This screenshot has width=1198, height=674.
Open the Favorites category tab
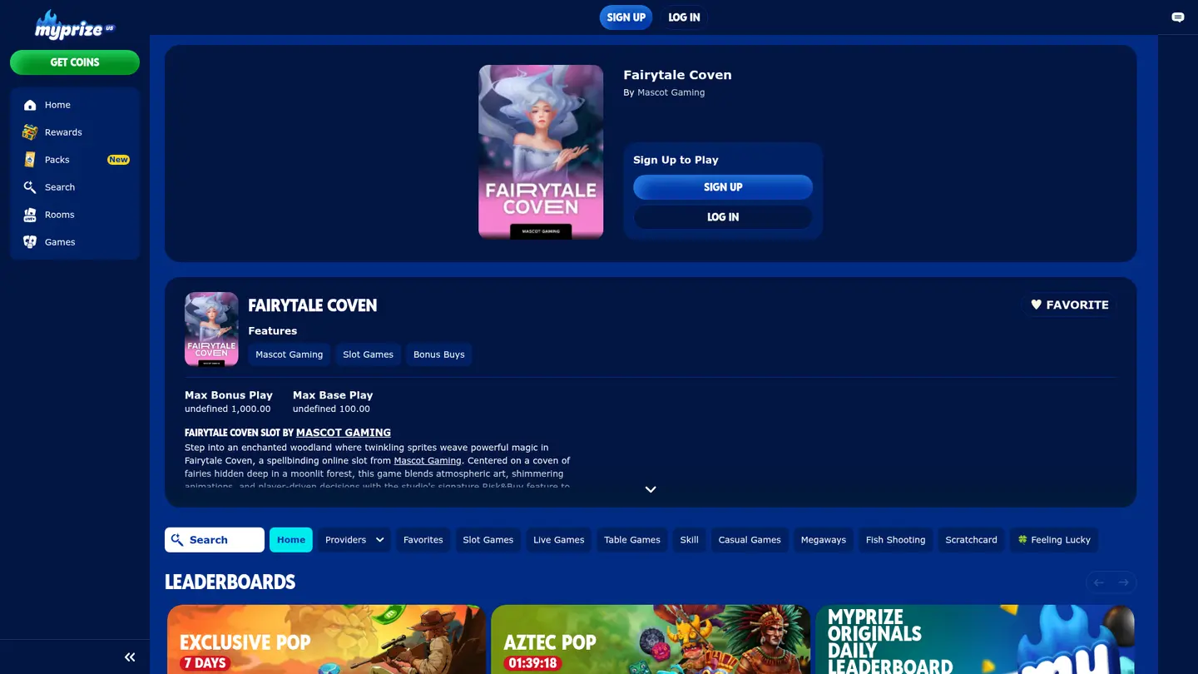pos(423,540)
